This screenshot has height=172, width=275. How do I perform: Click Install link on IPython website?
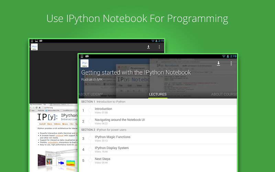pos(42,124)
